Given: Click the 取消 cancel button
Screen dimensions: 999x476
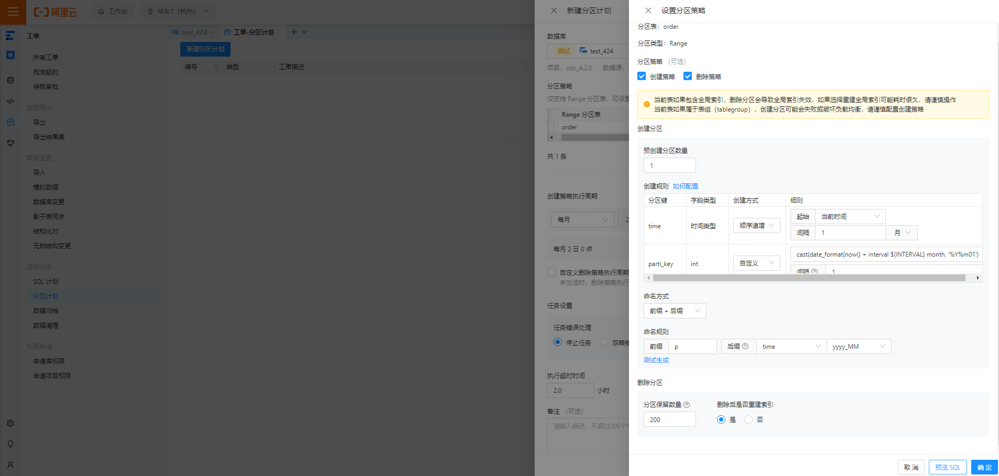Looking at the screenshot, I should [x=911, y=467].
